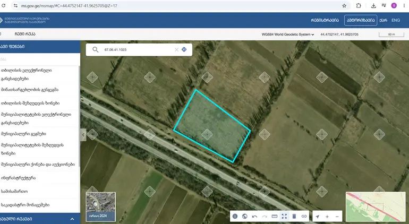Open Chrome three-dot menu
409x224 pixels.
pos(404,5)
